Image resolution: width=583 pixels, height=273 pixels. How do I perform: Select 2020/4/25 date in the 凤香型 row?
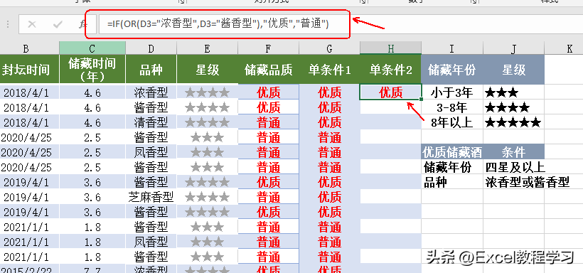[29, 151]
